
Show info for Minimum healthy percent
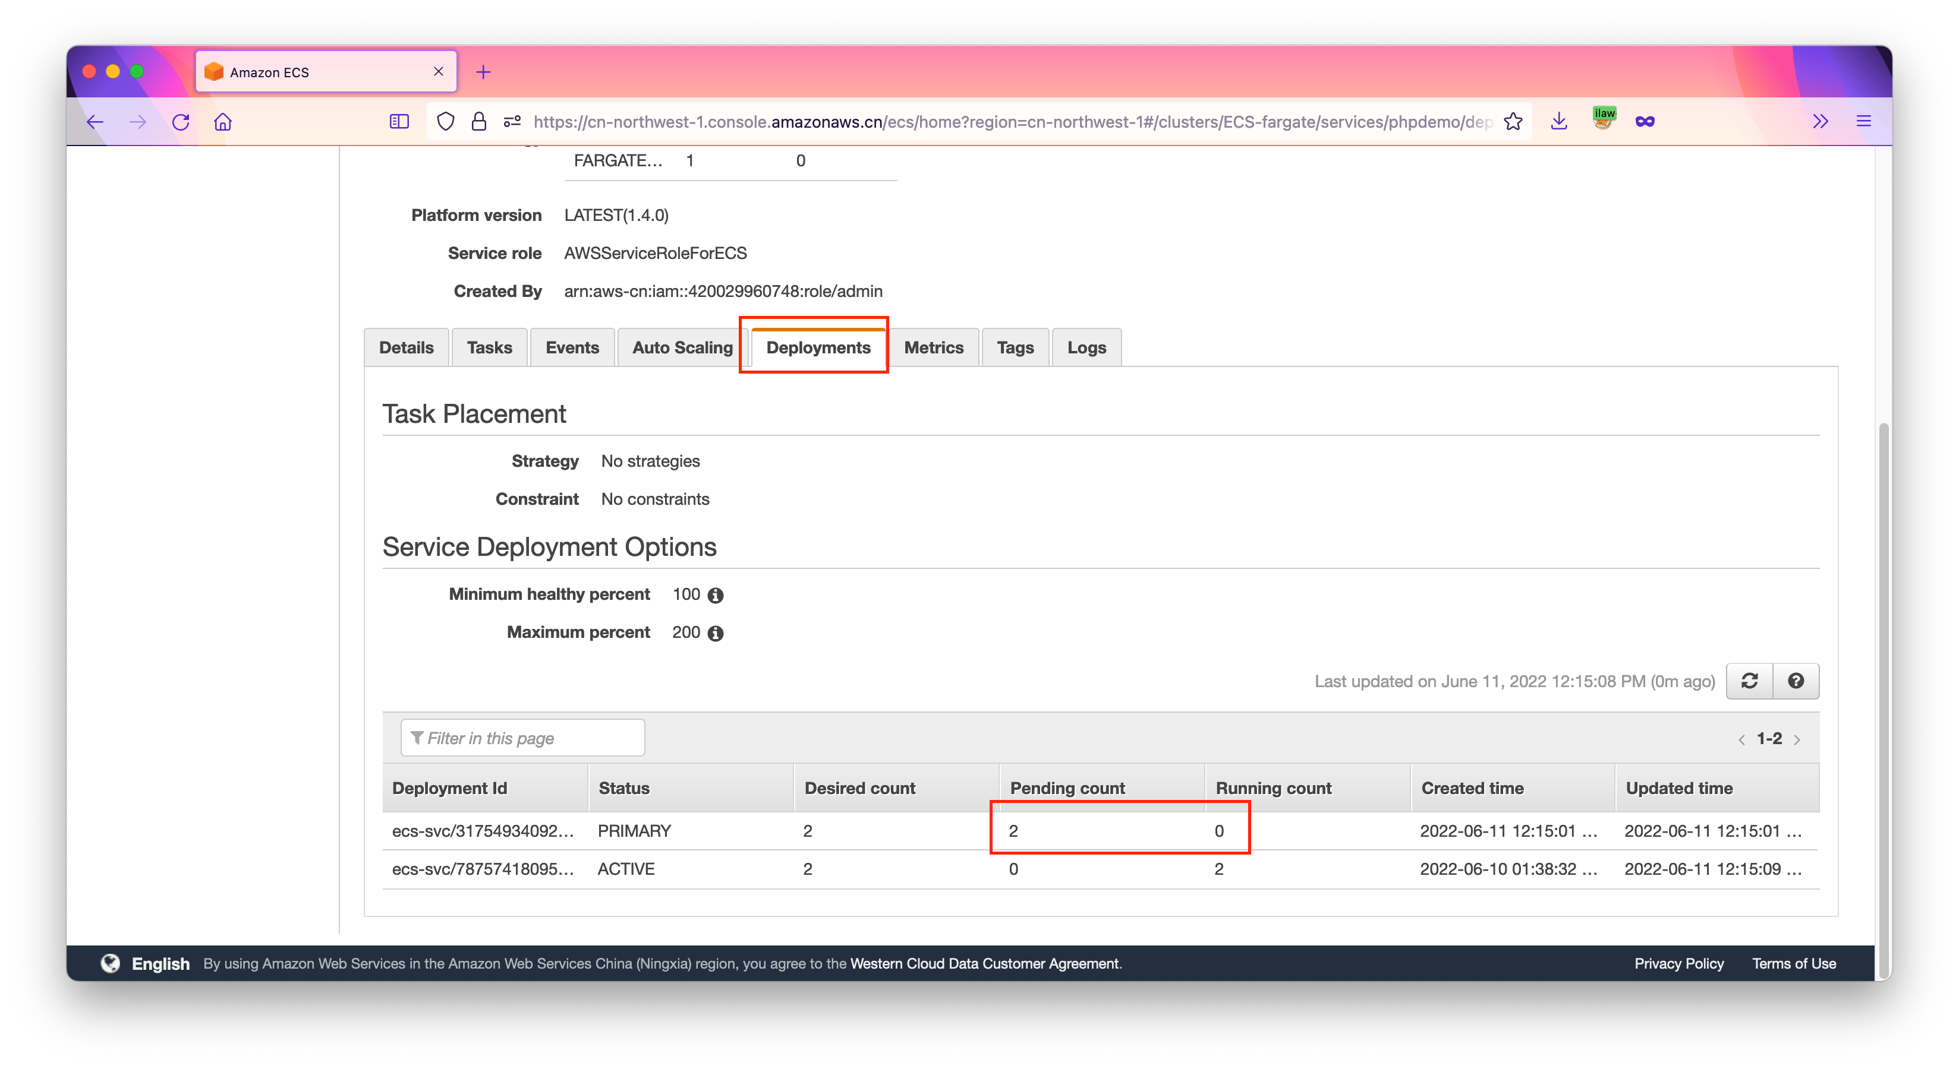coord(715,595)
